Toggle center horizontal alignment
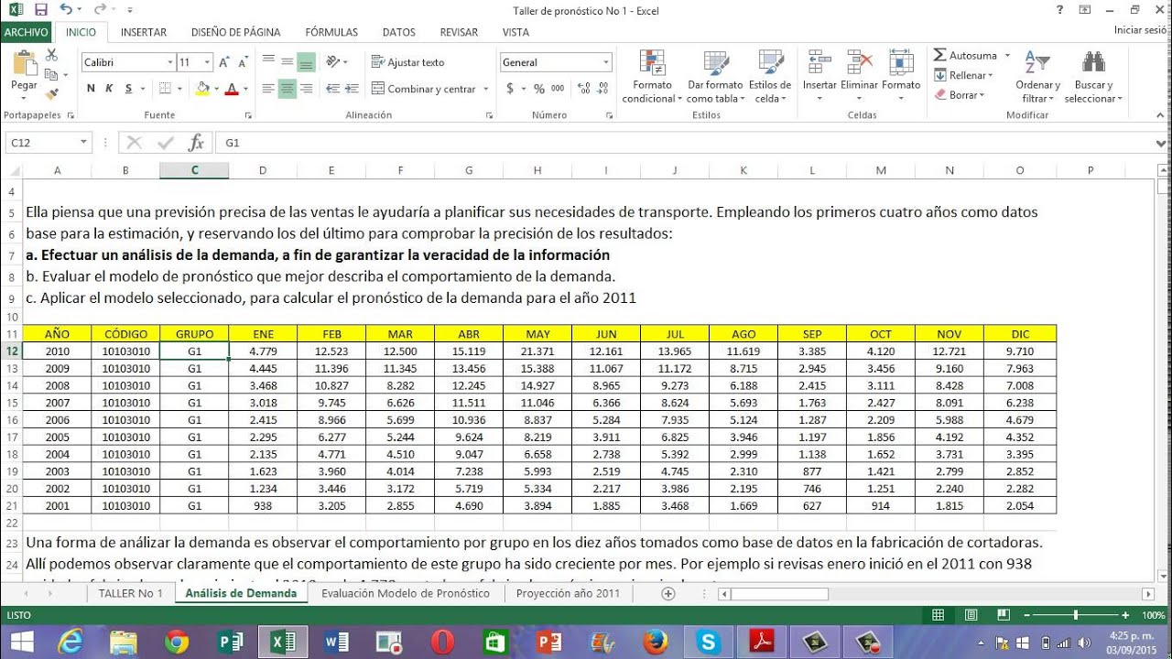1172x659 pixels. [x=287, y=89]
